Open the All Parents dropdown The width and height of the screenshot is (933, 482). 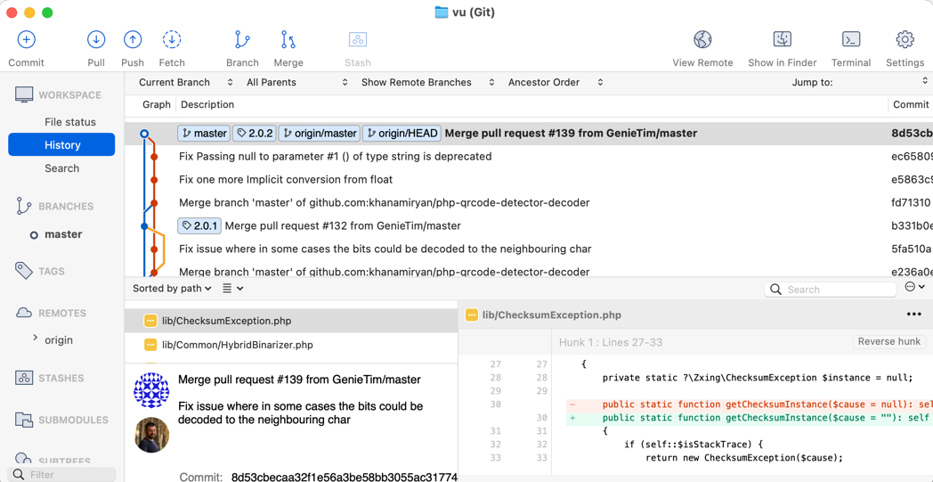tap(296, 82)
